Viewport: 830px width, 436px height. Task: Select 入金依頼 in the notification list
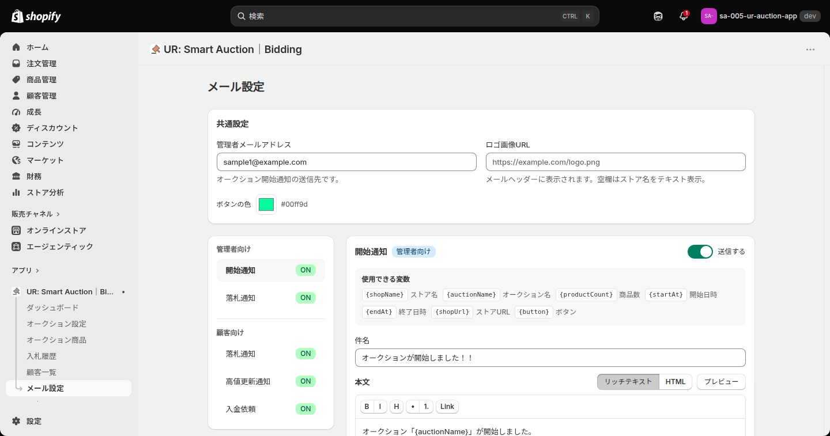coord(271,409)
